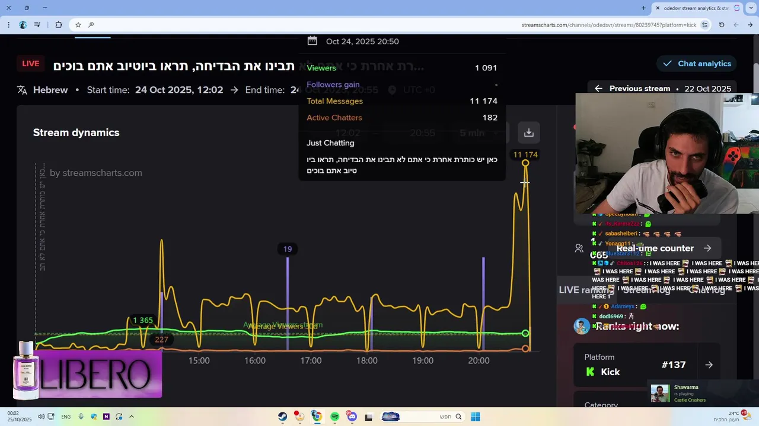Click the Windows Start button

click(475, 417)
